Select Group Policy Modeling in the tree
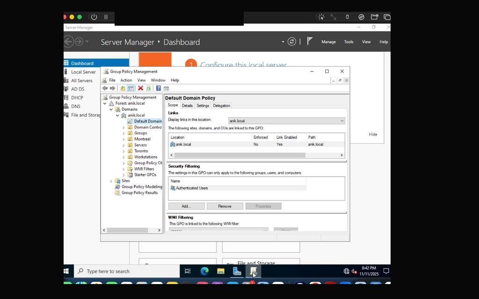 [x=142, y=187]
